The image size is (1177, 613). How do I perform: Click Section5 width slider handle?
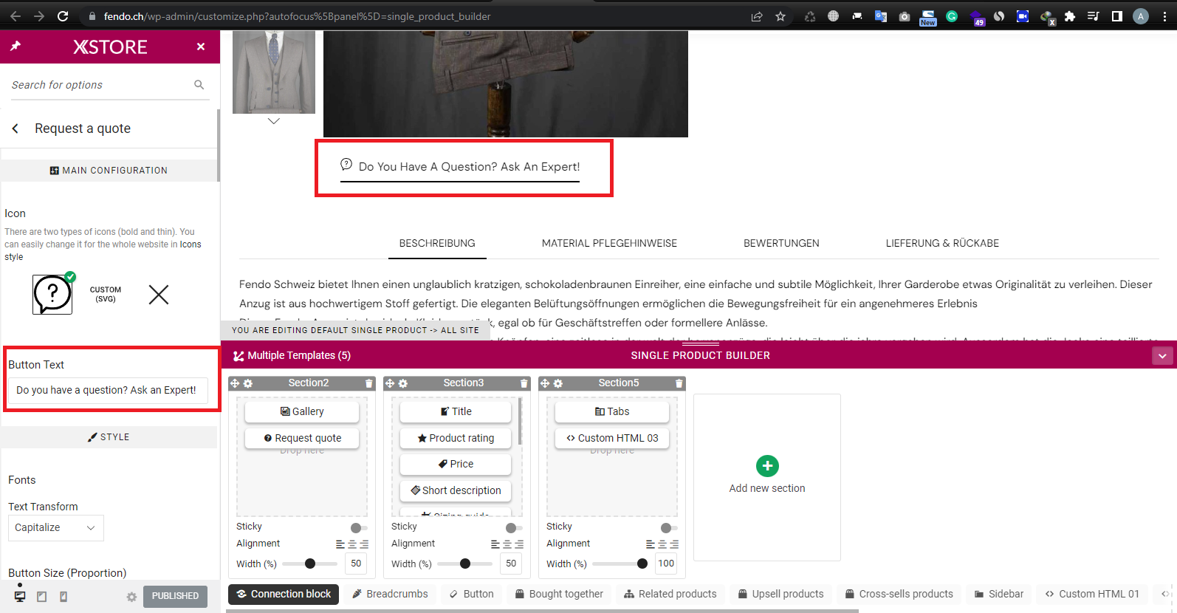(x=642, y=564)
